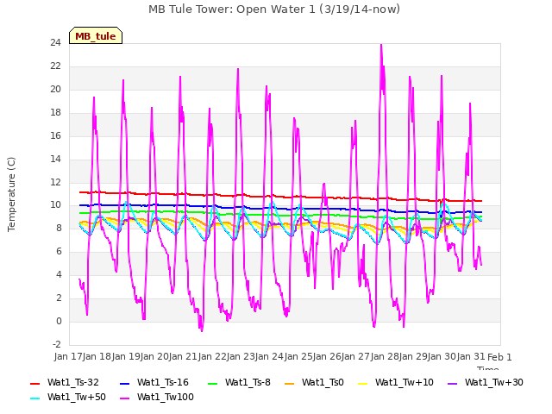Click the 22 y-axis tick label

tap(55, 66)
